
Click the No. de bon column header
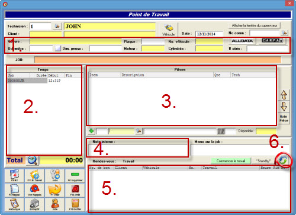pos(101,168)
